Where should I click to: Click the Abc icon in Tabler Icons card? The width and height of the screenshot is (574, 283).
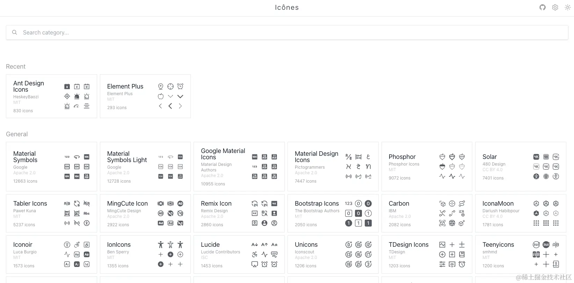coord(87,213)
